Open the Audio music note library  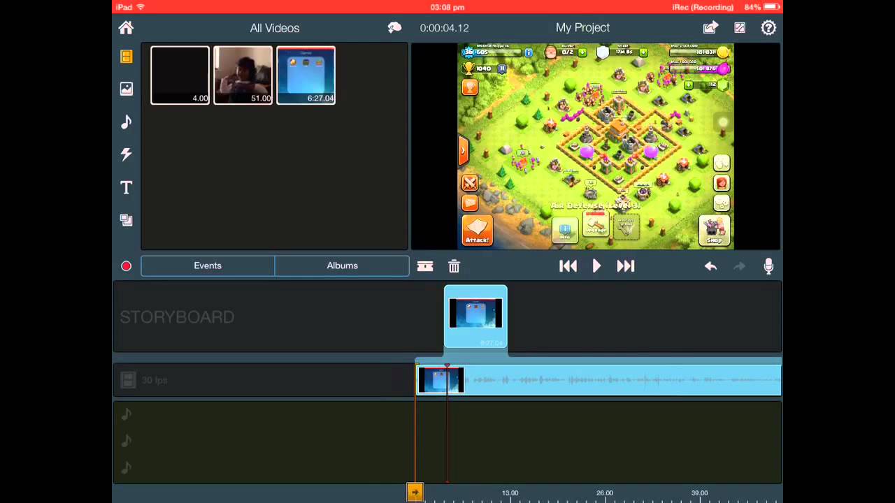tap(127, 122)
